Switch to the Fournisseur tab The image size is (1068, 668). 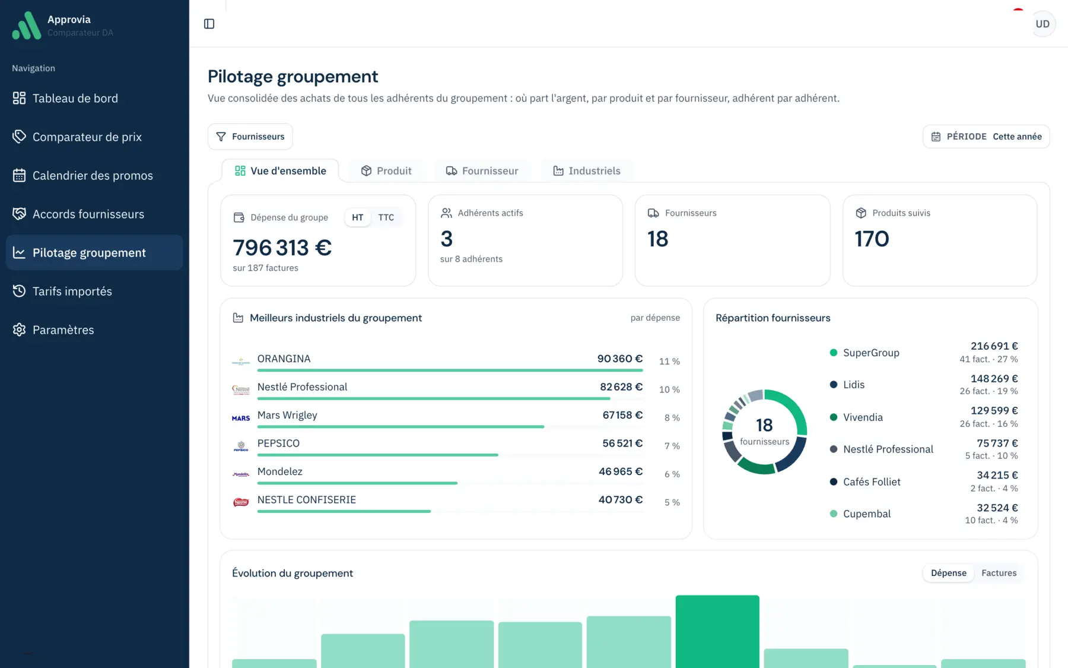coord(482,171)
